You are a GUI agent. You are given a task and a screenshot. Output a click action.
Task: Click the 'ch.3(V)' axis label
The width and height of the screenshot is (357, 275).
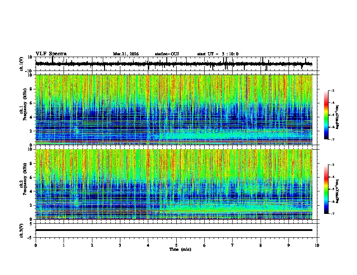point(22,231)
